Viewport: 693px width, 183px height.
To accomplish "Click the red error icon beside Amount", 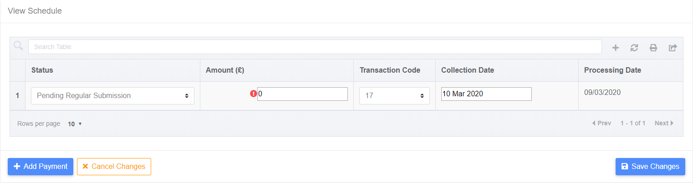I will (x=254, y=94).
